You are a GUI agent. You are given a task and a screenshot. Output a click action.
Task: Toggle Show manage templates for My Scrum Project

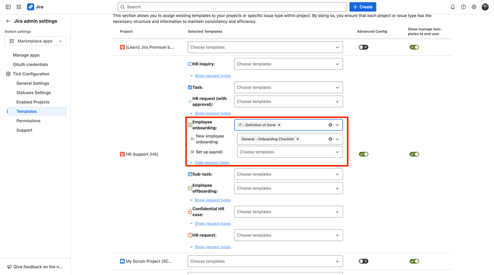coord(414,261)
